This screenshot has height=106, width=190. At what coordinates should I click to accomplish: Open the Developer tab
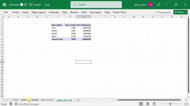tap(96, 12)
